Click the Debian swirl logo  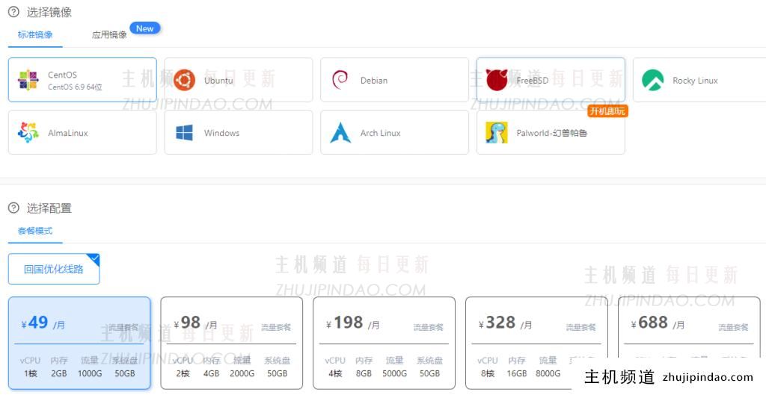tap(340, 80)
